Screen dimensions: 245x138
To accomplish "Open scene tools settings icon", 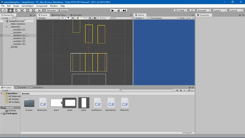I will tap(90, 18).
